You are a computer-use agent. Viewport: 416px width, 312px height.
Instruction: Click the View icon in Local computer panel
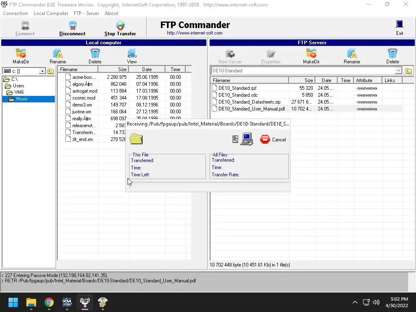(132, 53)
